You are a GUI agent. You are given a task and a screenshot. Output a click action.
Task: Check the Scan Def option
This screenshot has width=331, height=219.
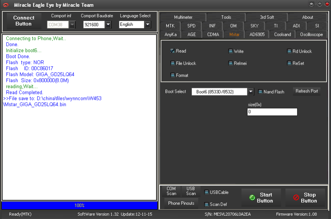[207, 204]
